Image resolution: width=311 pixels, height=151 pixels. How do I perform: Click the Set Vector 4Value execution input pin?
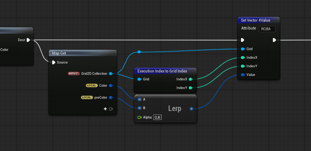[x=243, y=40]
